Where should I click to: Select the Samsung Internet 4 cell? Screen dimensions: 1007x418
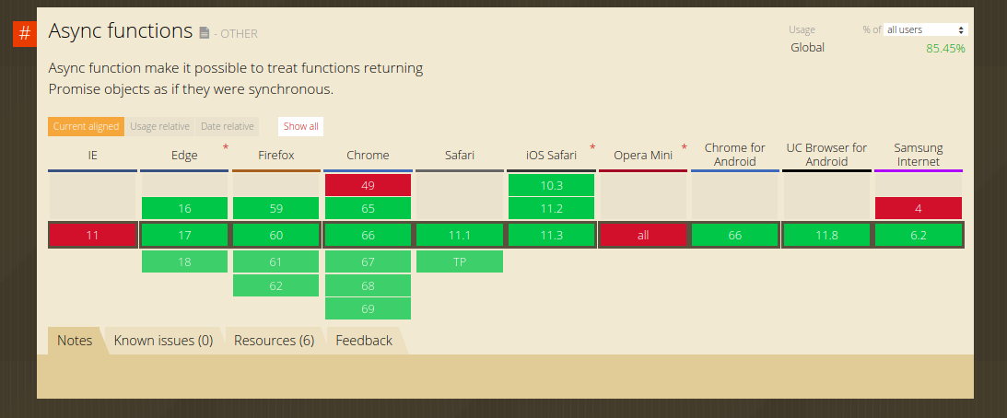click(918, 209)
